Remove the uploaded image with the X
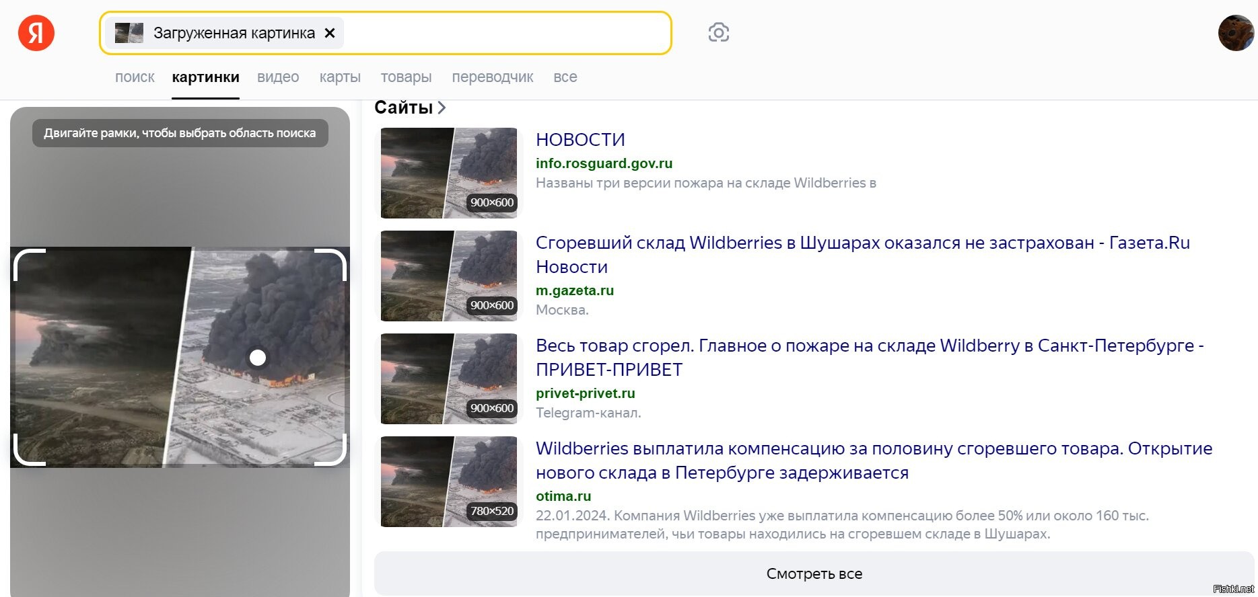1258x597 pixels. pos(330,33)
